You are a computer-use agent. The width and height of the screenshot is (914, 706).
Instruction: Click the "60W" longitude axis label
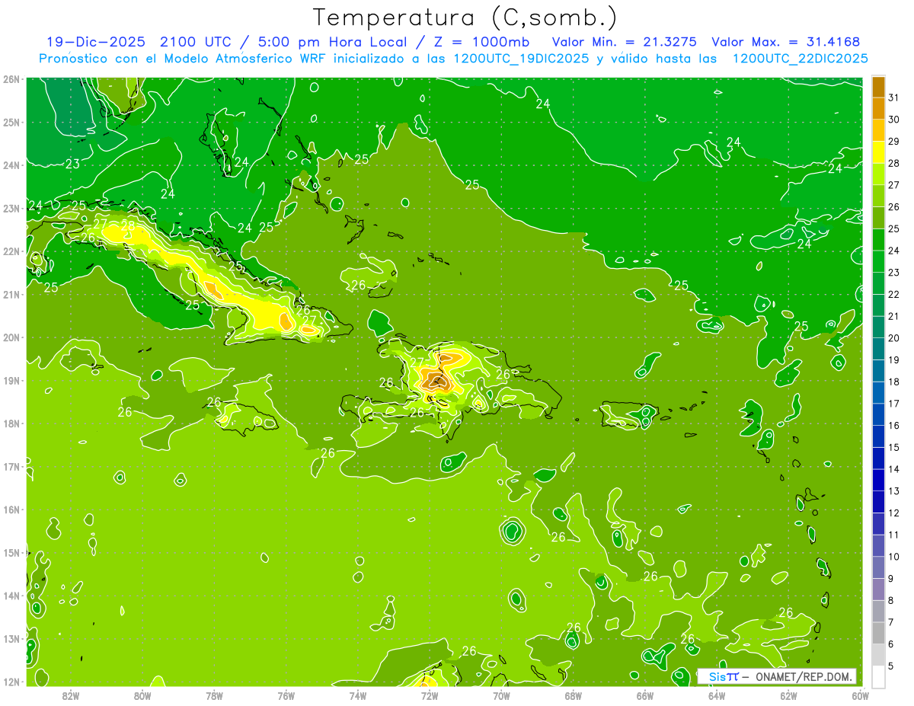[x=860, y=695]
